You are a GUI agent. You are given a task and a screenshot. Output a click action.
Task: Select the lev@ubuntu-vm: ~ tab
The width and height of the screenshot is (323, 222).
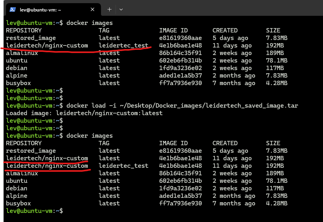tap(53, 9)
